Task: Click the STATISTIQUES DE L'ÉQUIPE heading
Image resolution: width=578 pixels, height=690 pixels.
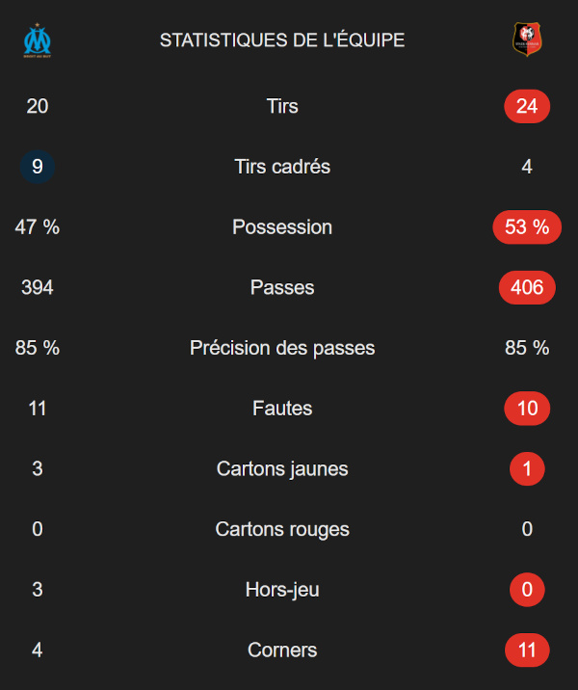Action: (282, 40)
